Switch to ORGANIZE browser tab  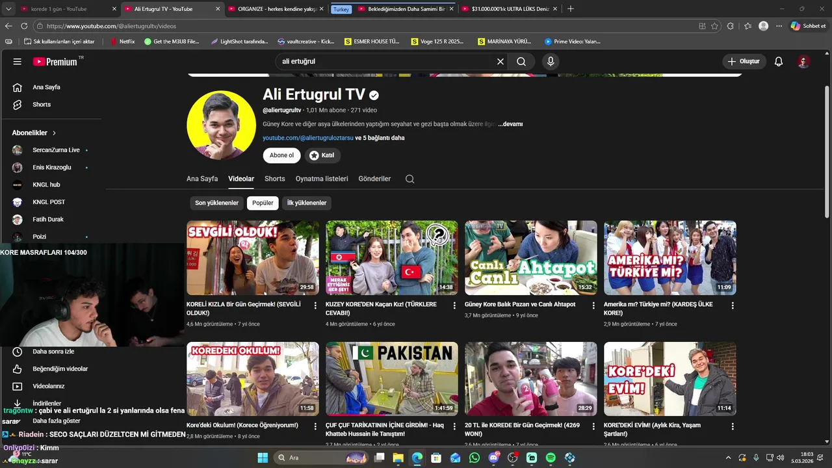pyautogui.click(x=276, y=9)
